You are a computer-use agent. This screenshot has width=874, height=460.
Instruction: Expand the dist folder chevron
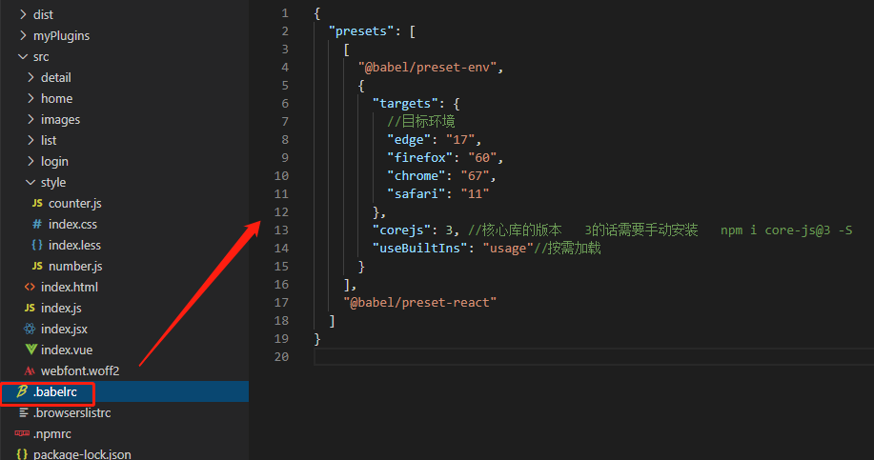[x=23, y=14]
